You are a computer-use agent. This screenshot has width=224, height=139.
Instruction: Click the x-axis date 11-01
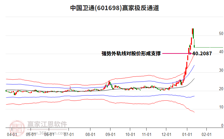pos(147,134)
